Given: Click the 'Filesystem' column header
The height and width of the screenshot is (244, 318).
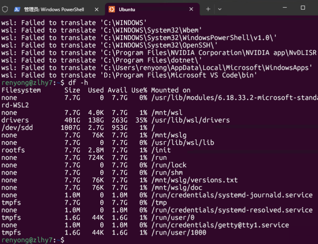Looking at the screenshot, I should click(21, 90).
